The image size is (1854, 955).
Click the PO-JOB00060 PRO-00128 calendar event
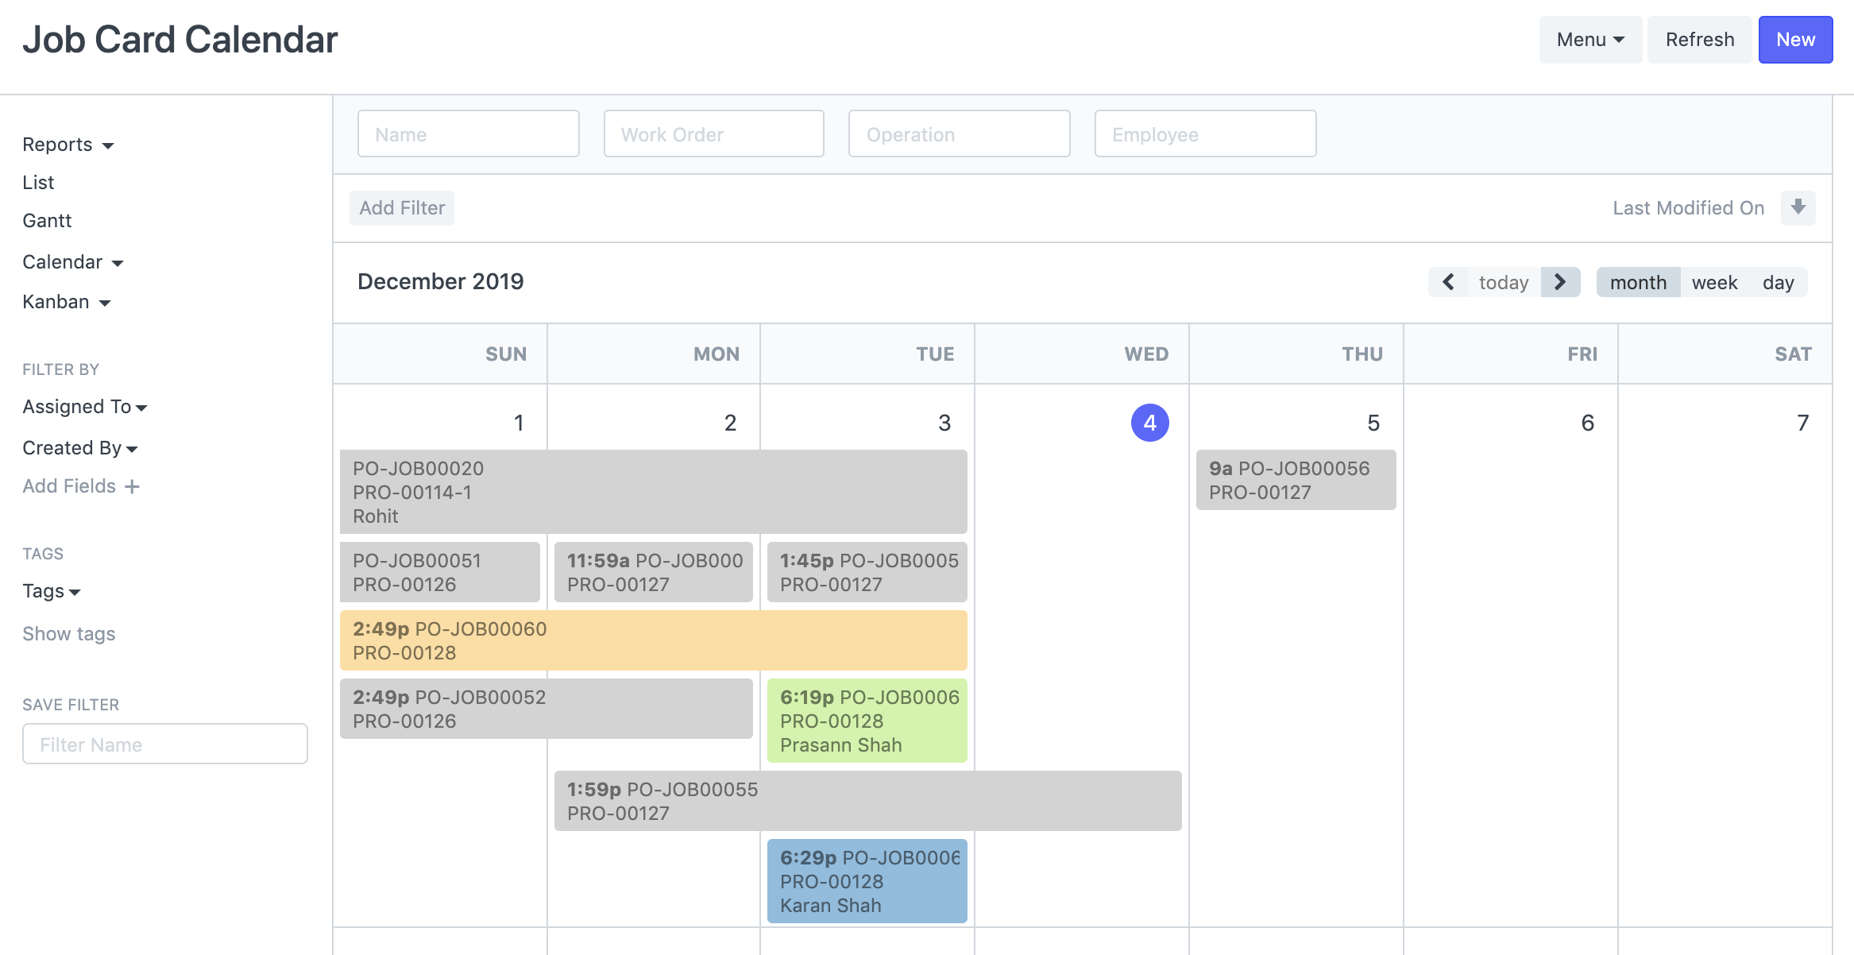[654, 640]
